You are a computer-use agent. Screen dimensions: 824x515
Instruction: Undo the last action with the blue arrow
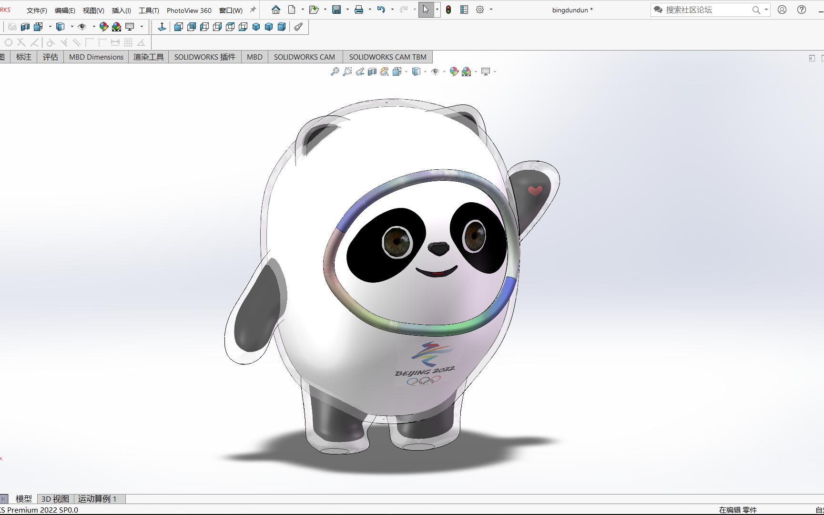tap(381, 10)
